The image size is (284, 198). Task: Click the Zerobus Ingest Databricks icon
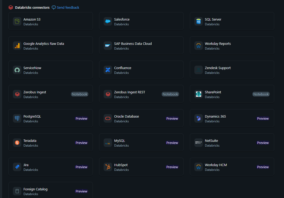[17, 94]
